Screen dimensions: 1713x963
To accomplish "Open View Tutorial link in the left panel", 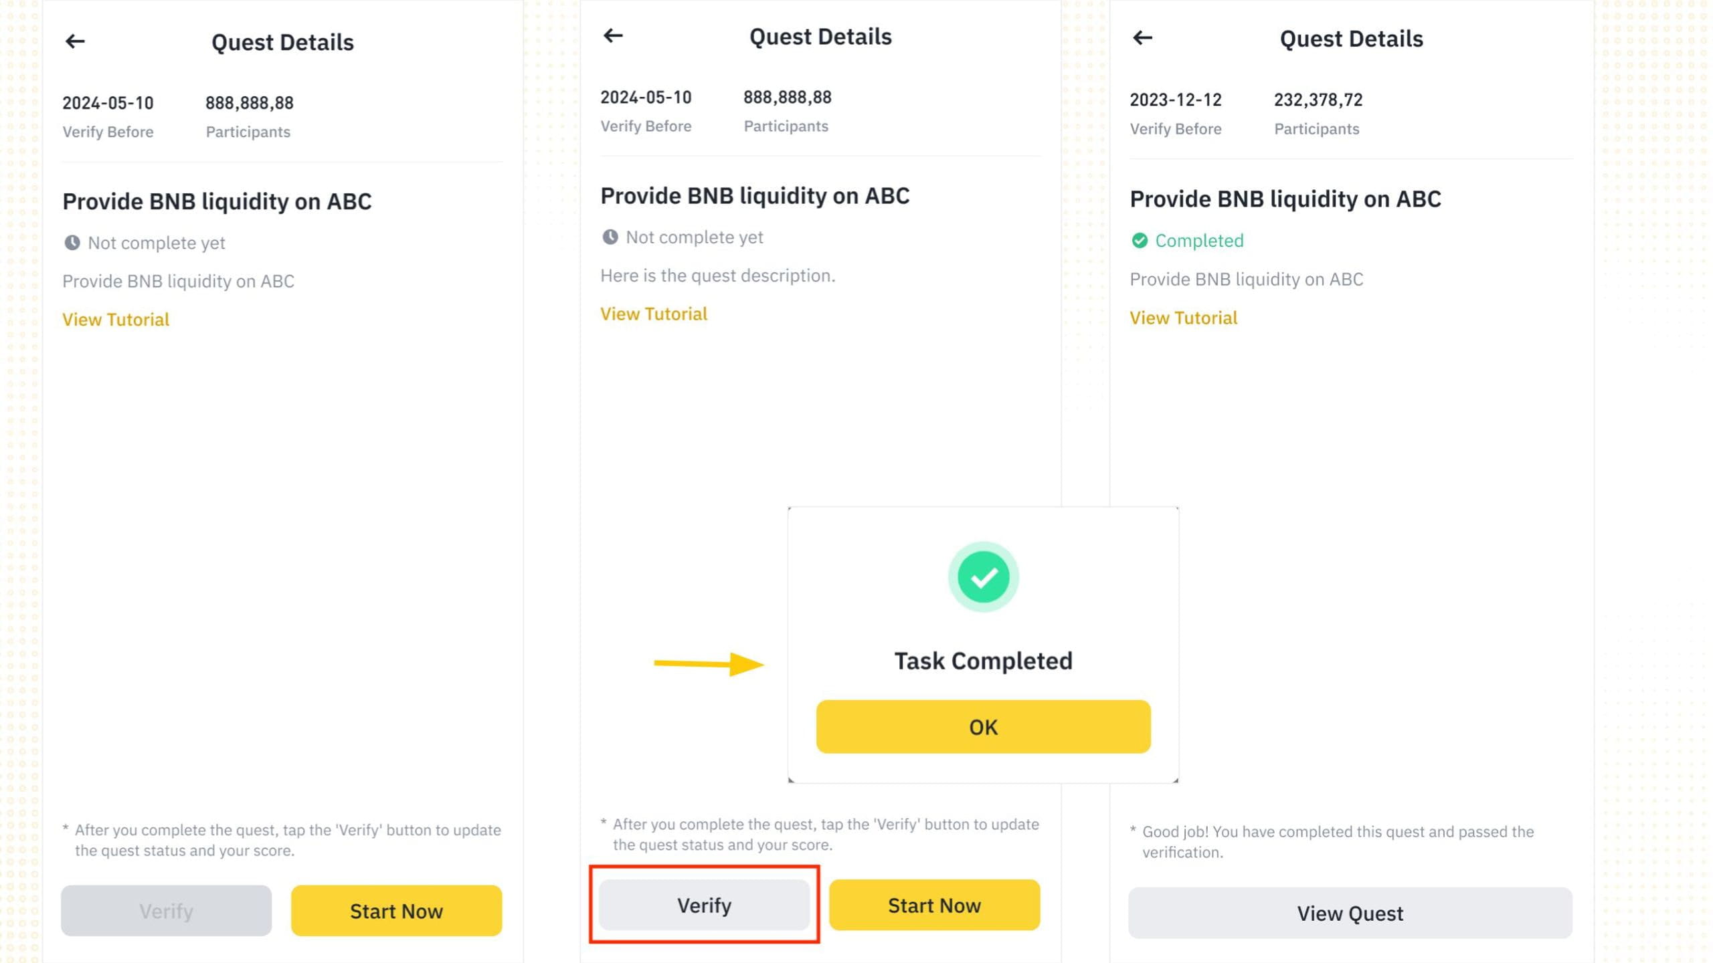I will tap(116, 320).
